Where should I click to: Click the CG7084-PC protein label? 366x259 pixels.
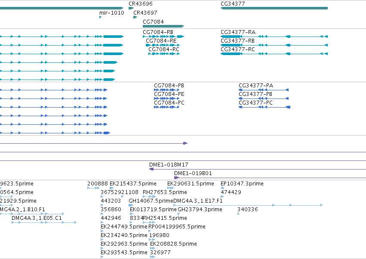coord(169,103)
